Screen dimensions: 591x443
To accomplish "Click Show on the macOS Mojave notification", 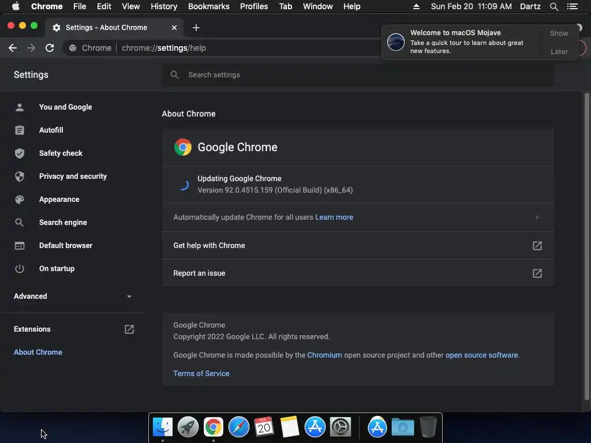I will [x=559, y=33].
